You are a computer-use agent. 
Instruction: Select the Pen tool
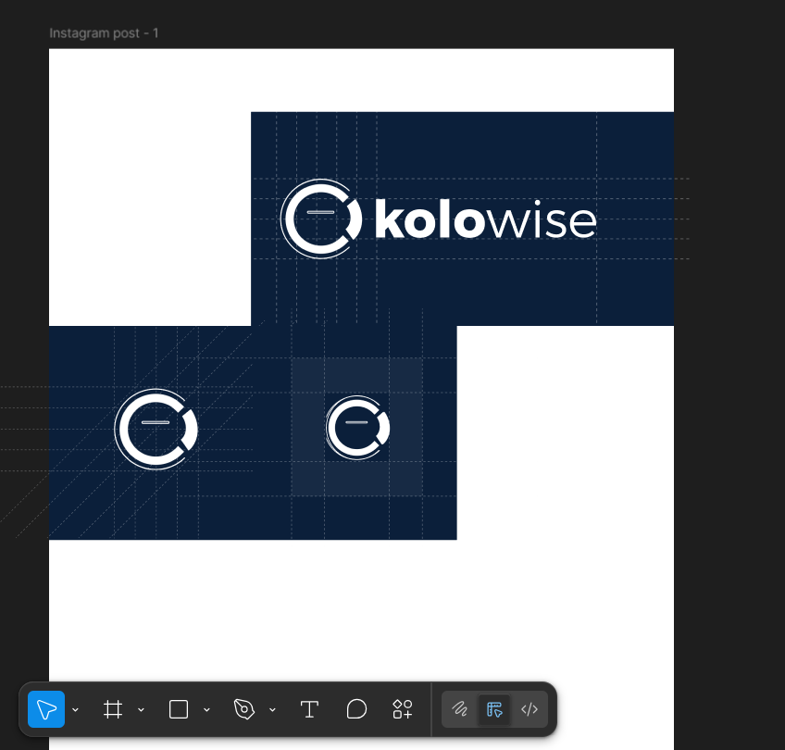244,709
